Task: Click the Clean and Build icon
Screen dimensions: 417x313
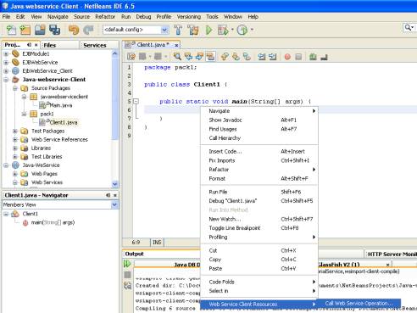Action: pyautogui.click(x=193, y=30)
